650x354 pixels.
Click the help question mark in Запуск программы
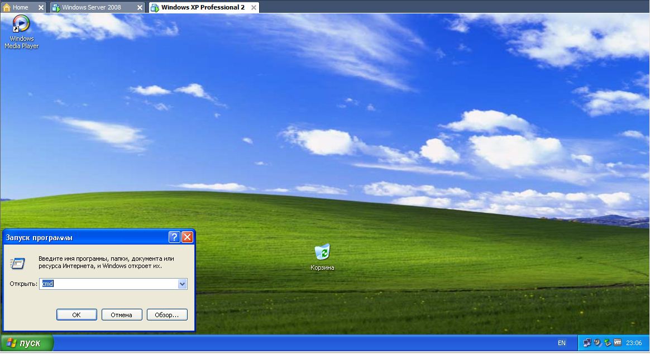tap(174, 237)
